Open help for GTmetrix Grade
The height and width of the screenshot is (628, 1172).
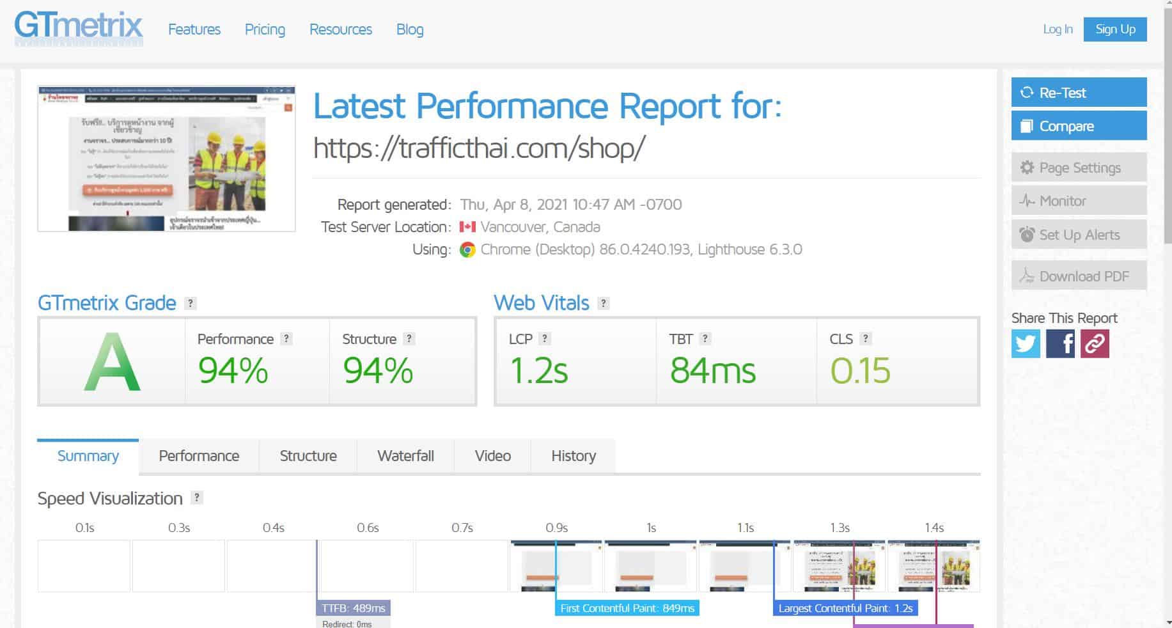point(190,303)
